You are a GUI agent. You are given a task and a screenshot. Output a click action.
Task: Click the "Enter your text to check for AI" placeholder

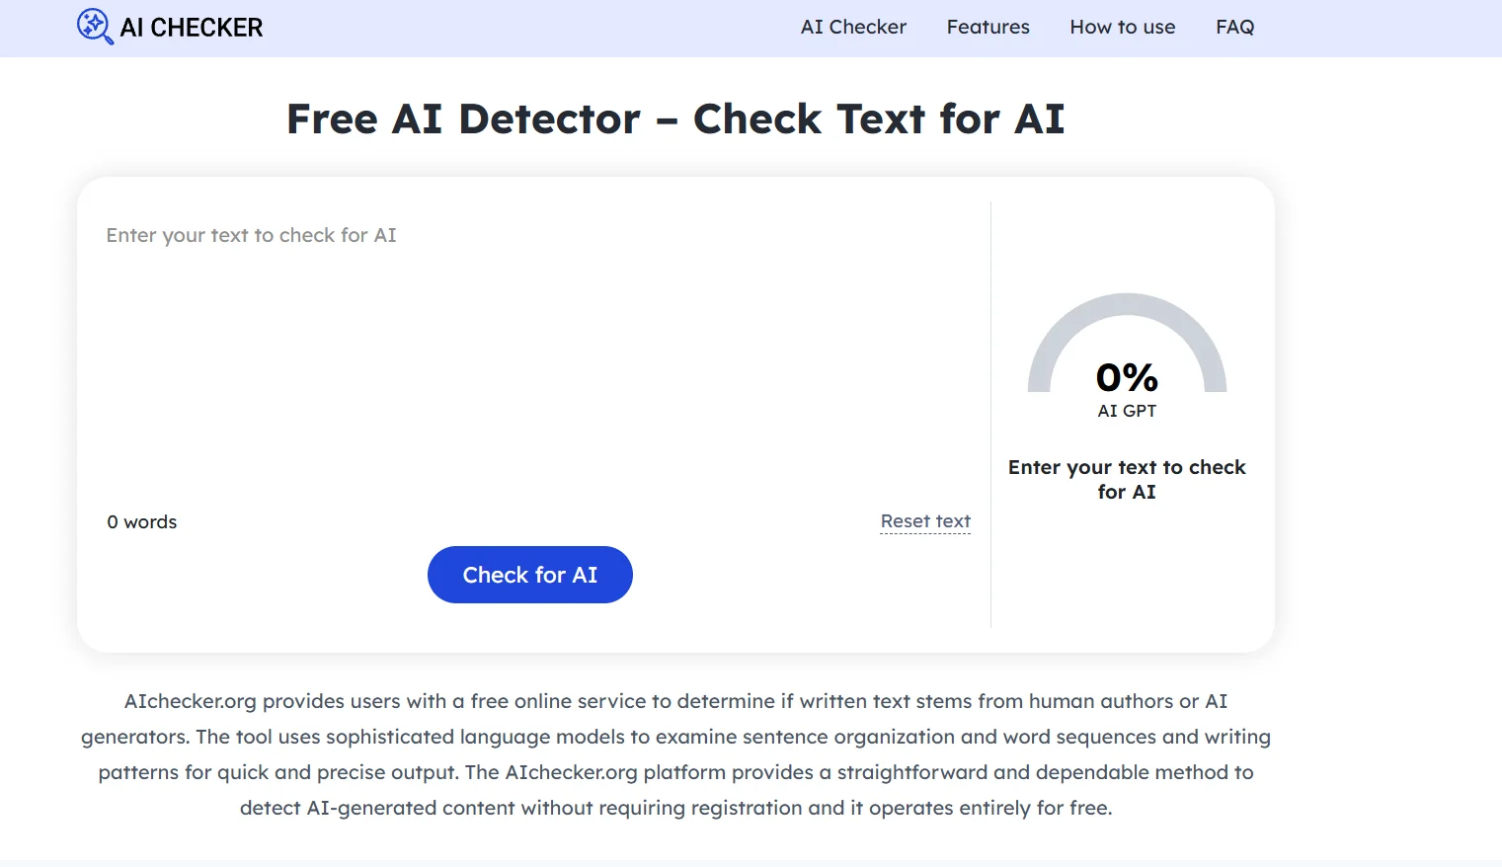point(251,235)
